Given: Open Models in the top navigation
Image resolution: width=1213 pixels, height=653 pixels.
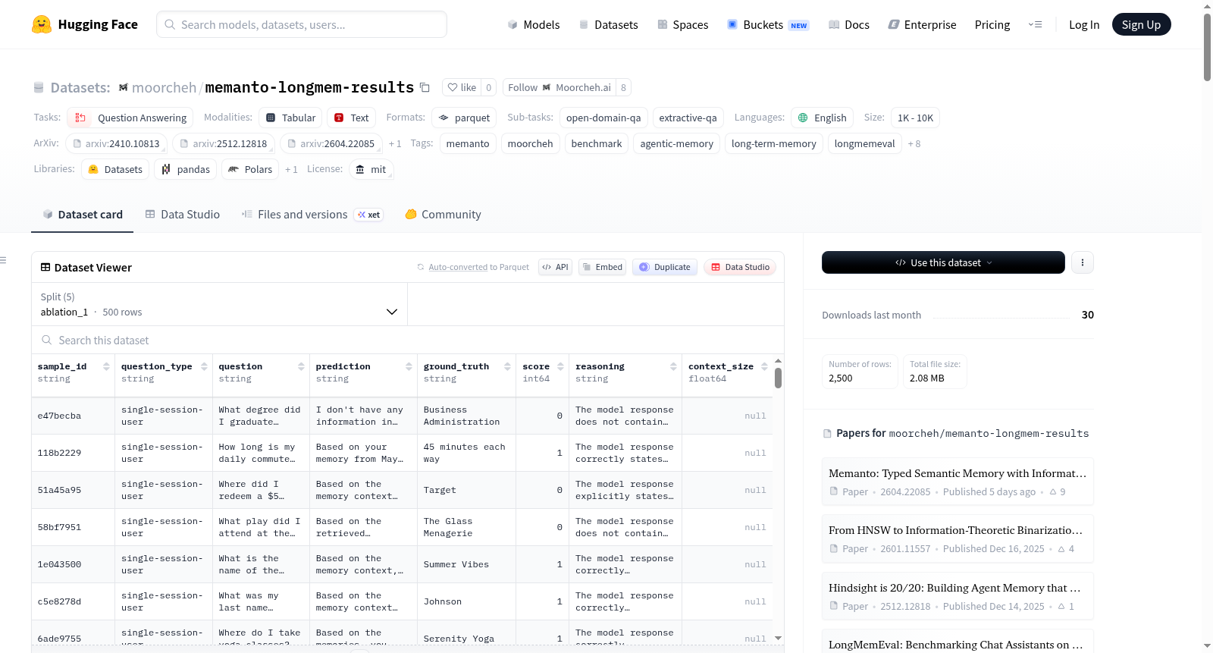Looking at the screenshot, I should (x=534, y=24).
